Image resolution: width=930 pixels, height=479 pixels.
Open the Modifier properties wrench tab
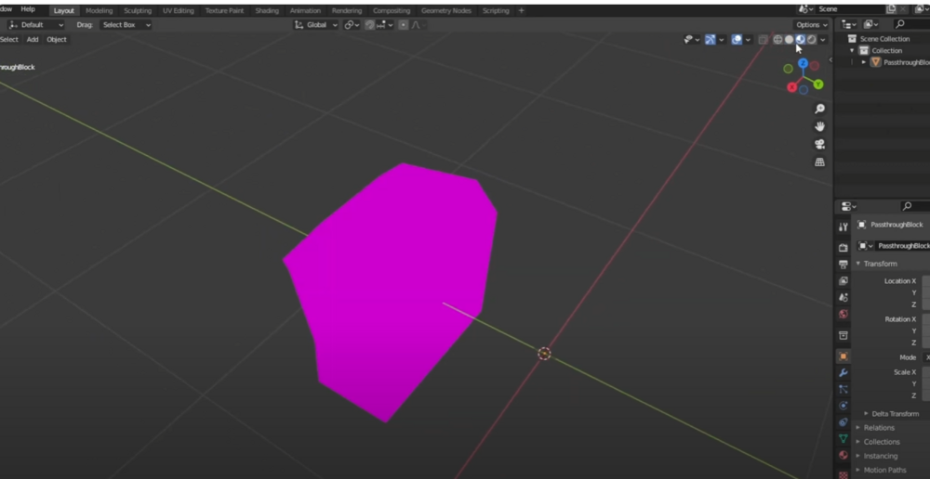(843, 372)
